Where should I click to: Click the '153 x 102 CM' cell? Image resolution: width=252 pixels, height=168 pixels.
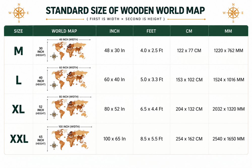click(189, 80)
